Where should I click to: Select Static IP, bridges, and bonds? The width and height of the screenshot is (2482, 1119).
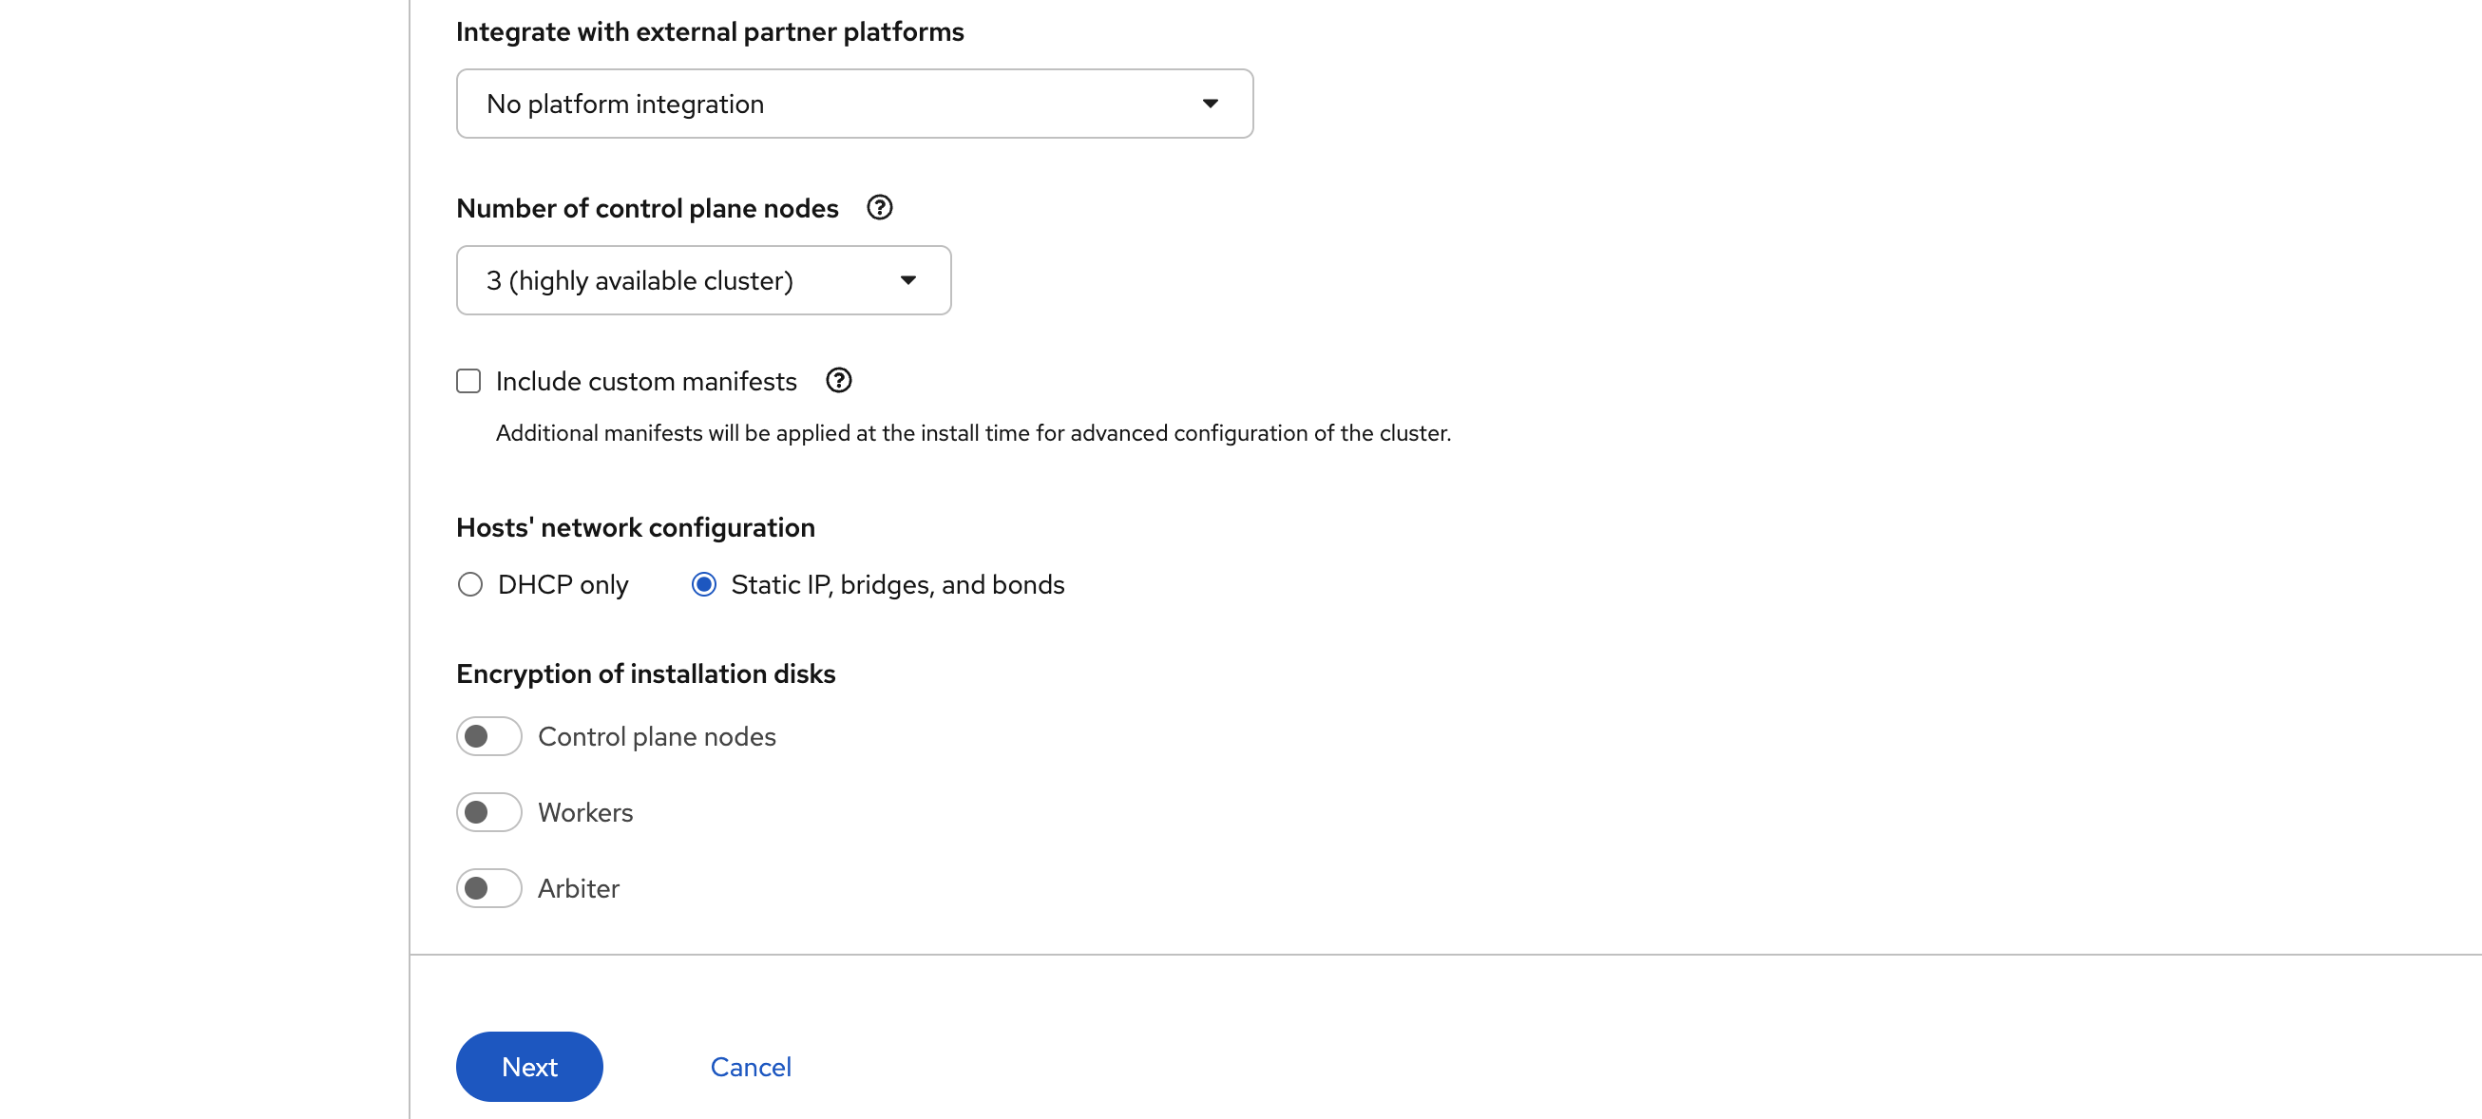pyautogui.click(x=705, y=583)
